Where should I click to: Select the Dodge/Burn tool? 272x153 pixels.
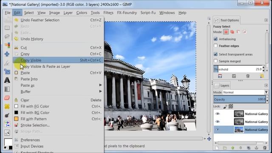point(7,115)
